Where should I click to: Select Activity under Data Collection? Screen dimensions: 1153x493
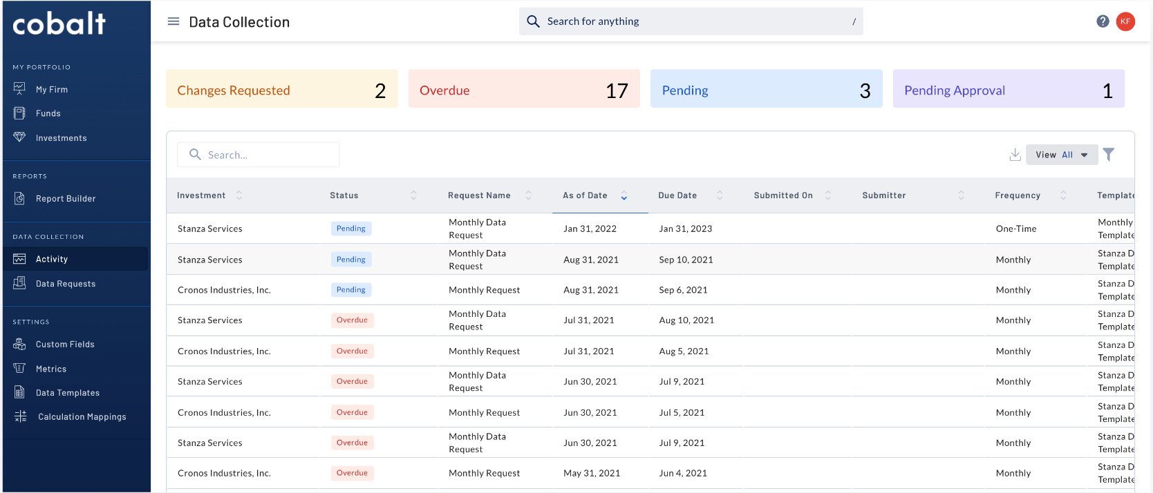(x=76, y=259)
